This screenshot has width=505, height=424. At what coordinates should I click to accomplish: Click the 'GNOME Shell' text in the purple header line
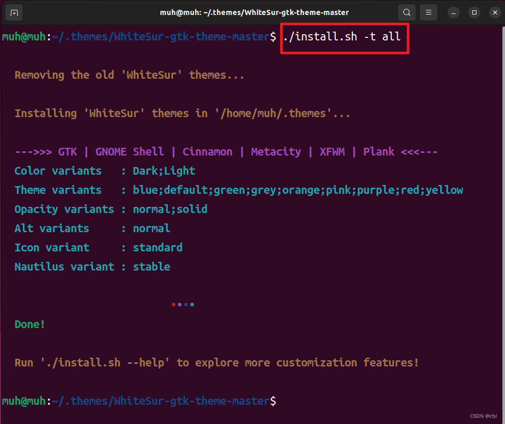[129, 152]
